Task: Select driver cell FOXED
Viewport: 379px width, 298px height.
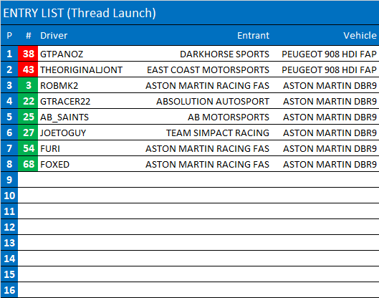Action: [54, 164]
